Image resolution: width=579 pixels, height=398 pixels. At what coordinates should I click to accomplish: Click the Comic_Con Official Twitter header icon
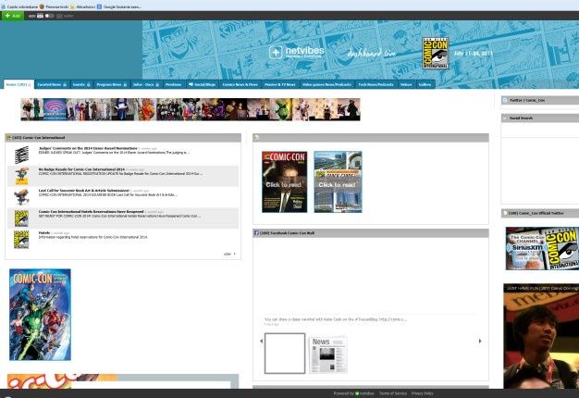coord(505,213)
